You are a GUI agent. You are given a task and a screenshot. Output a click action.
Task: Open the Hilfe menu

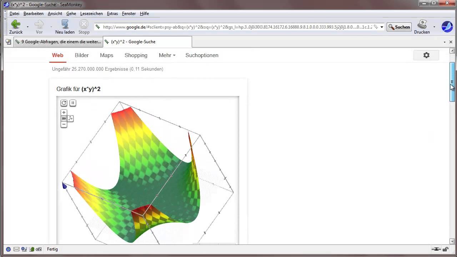(145, 14)
